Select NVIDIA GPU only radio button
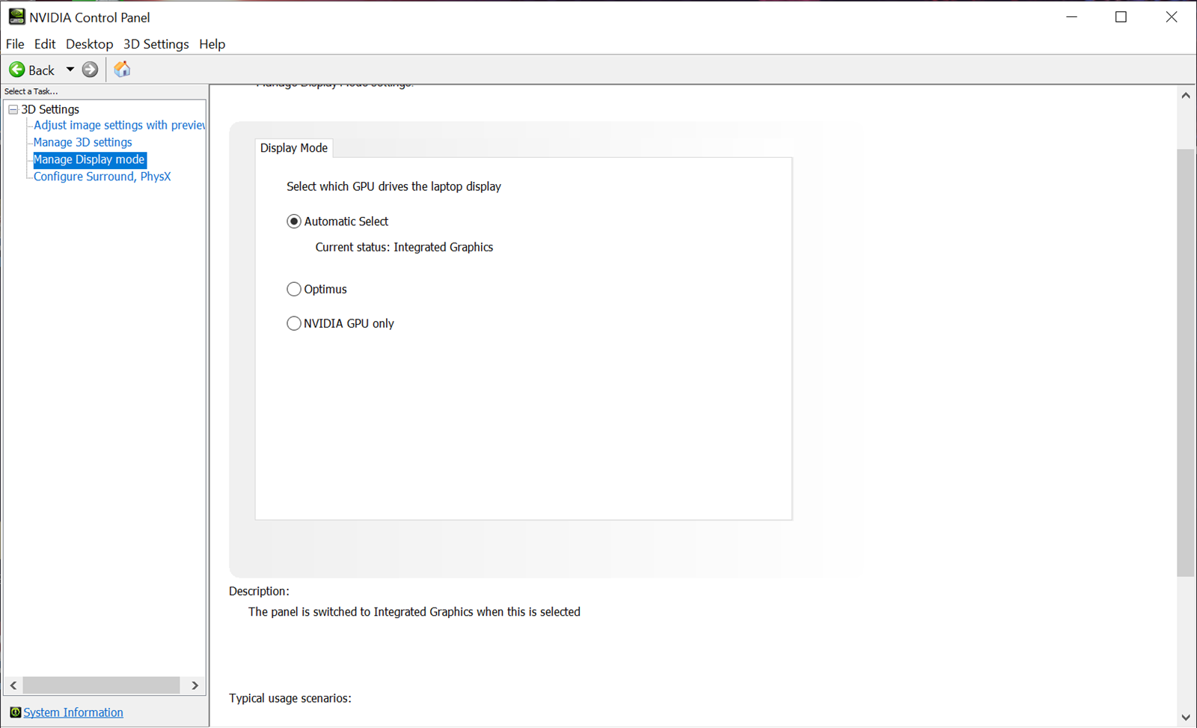1197x728 pixels. click(x=294, y=323)
